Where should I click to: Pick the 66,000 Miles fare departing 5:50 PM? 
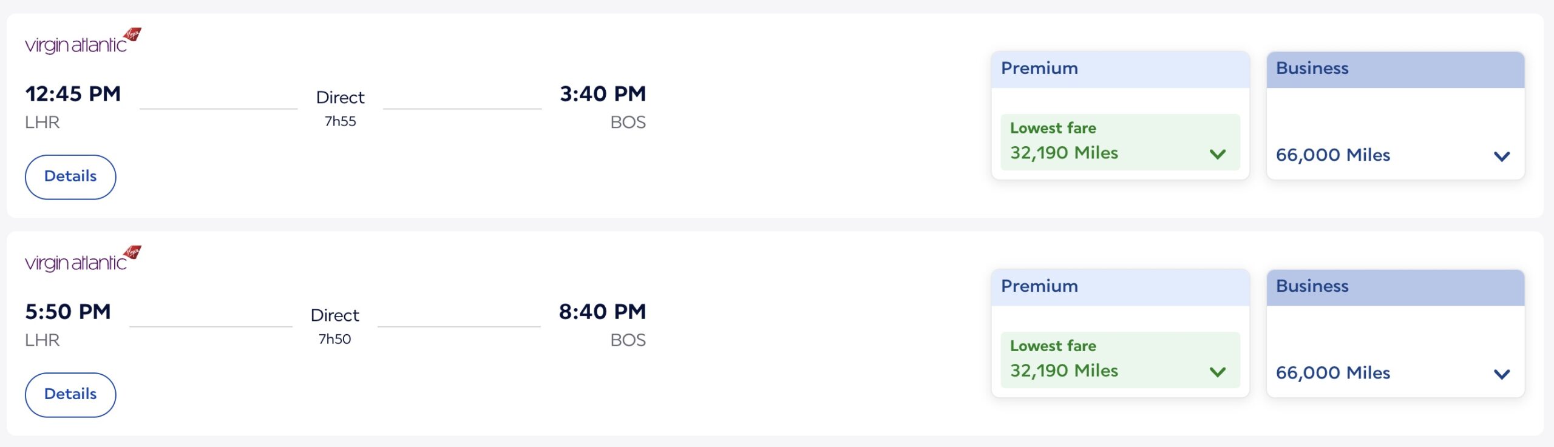point(1332,373)
